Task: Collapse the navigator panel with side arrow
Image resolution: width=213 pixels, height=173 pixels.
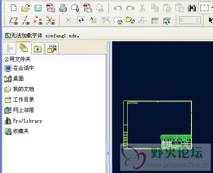Action: (x=108, y=153)
